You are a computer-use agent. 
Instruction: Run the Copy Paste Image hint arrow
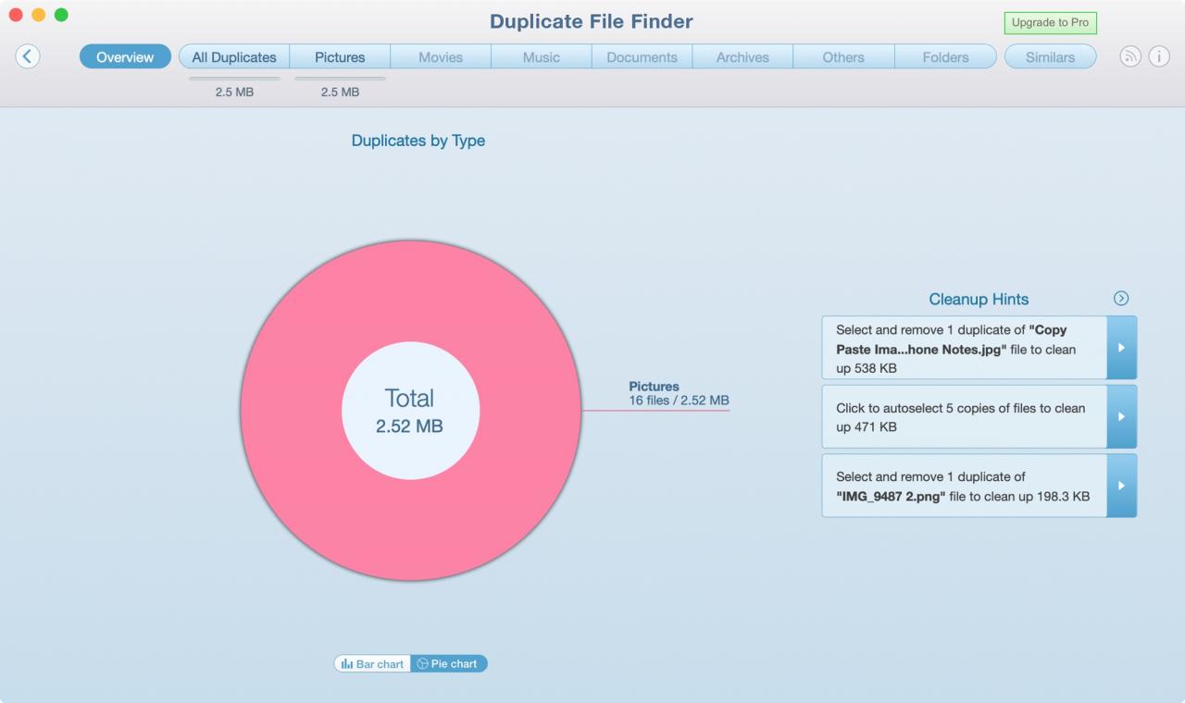(x=1122, y=348)
